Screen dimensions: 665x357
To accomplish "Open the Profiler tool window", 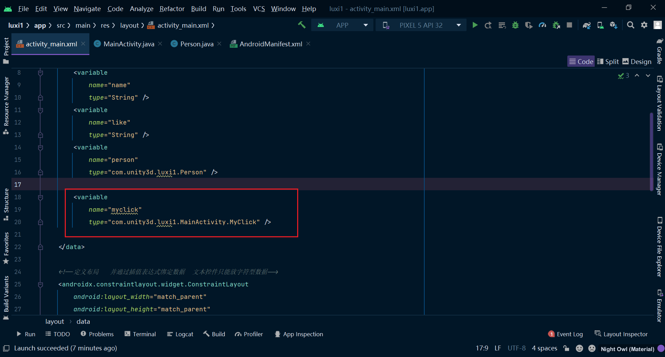I will [249, 334].
